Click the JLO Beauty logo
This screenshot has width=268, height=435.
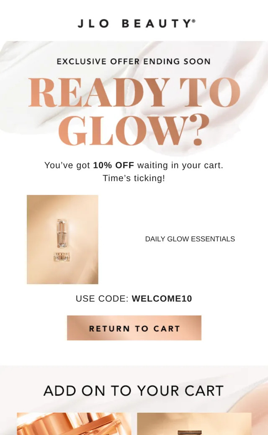pyautogui.click(x=137, y=23)
